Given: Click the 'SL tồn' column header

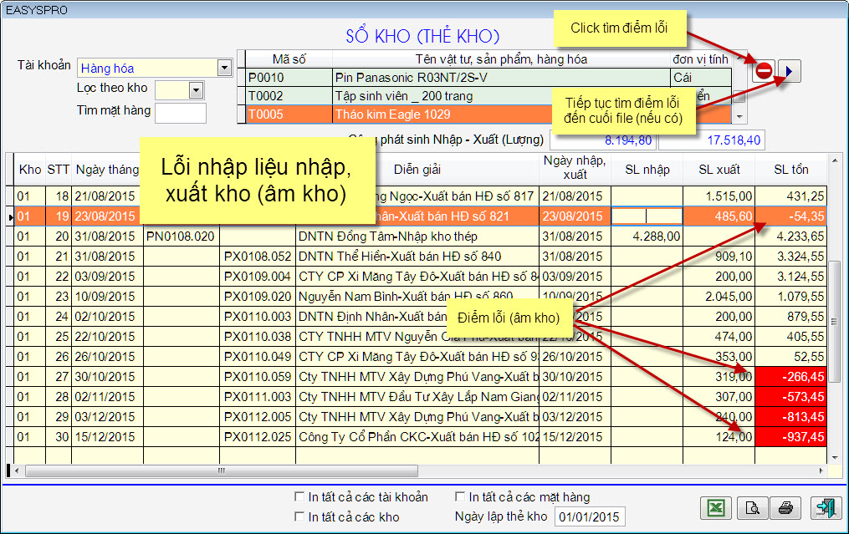Looking at the screenshot, I should (790, 170).
